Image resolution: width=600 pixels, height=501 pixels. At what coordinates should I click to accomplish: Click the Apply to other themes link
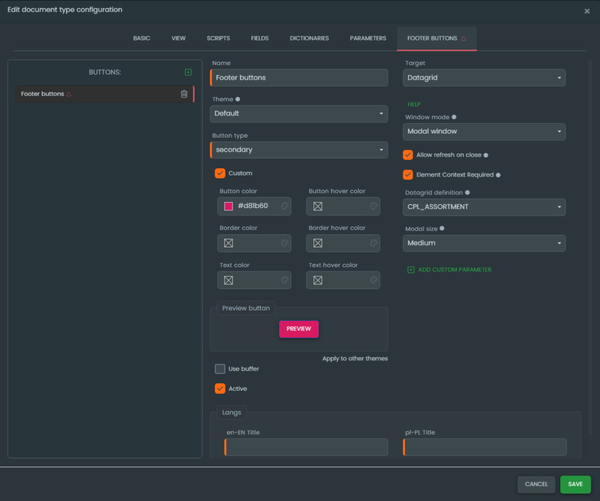click(354, 359)
